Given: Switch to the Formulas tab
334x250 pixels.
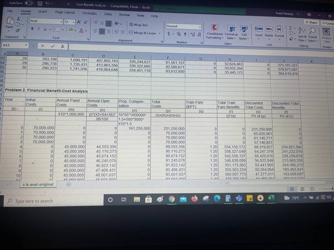Looking at the screenshot, I should (x=89, y=13).
